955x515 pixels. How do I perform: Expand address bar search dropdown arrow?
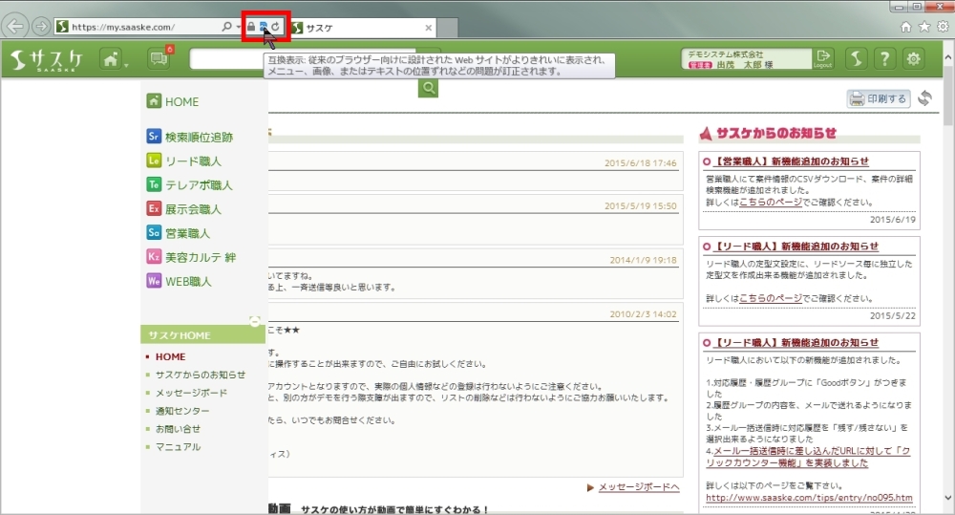coord(239,27)
